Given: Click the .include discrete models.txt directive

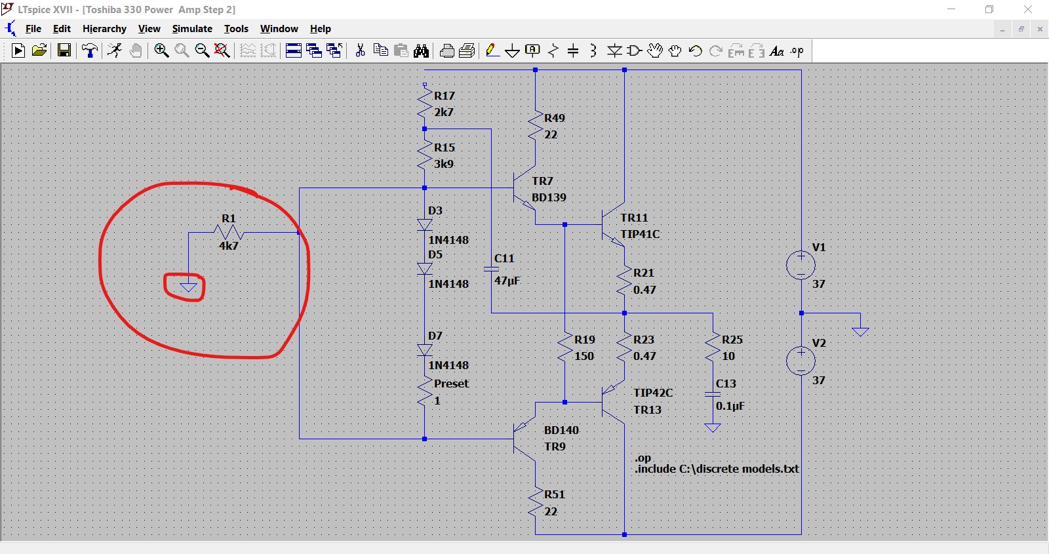Looking at the screenshot, I should 717,469.
